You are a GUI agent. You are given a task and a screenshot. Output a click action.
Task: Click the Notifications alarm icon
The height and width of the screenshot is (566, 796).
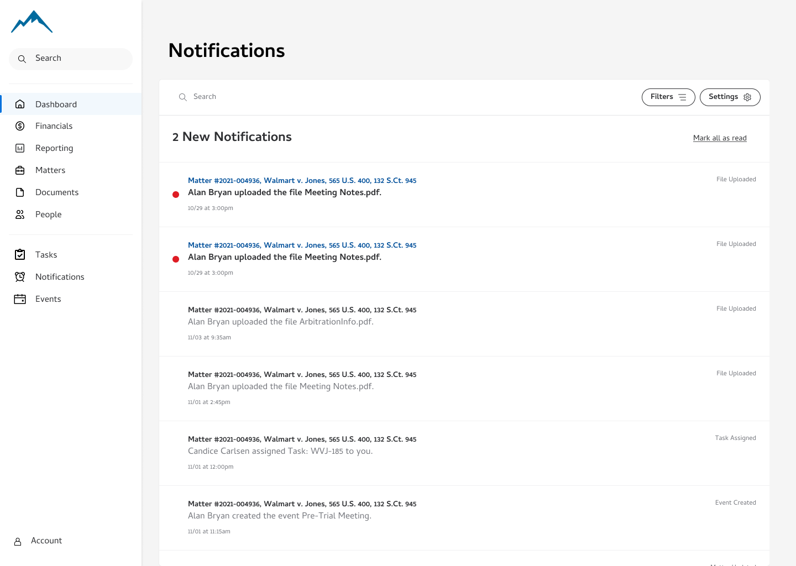pos(20,276)
